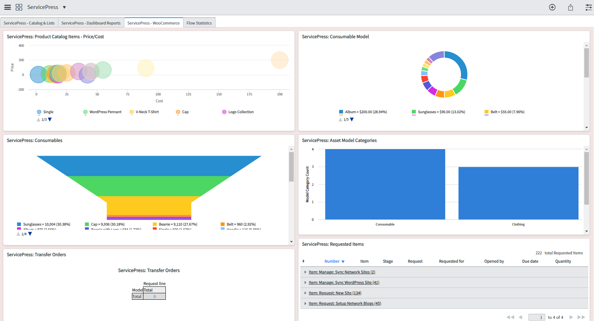Expand Manage: Sync Network Sites group
The width and height of the screenshot is (594, 321).
(305, 272)
